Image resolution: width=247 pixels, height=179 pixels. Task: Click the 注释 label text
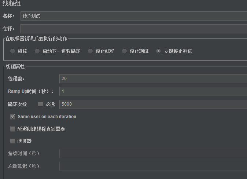[x=8, y=29]
